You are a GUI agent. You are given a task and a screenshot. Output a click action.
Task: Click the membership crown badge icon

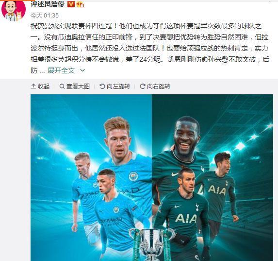(80, 4)
